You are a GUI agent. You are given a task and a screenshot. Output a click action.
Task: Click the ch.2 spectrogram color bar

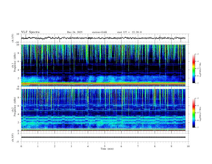coord(194,113)
